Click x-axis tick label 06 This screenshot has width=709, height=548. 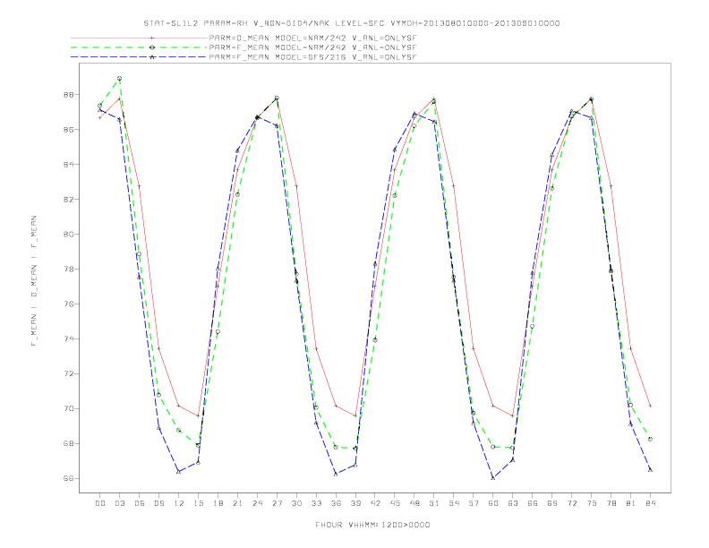coord(140,503)
